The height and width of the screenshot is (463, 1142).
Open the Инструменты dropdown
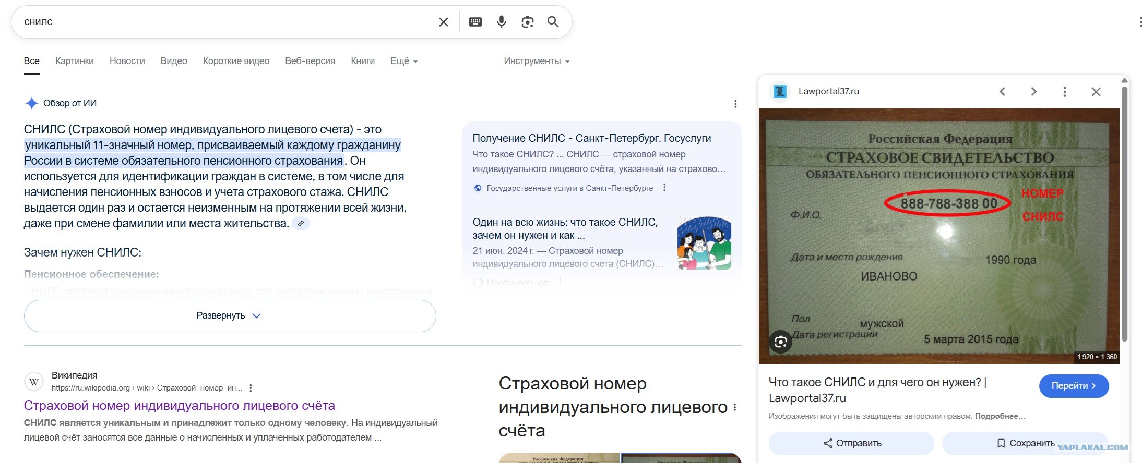tap(537, 61)
